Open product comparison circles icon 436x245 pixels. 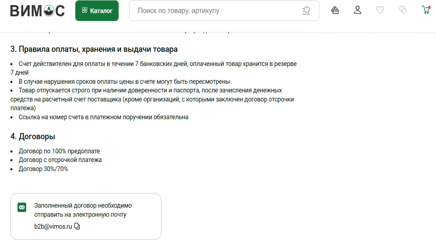403,10
